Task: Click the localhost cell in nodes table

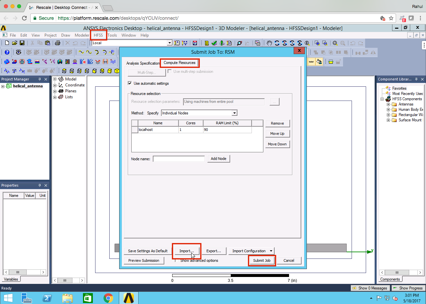Action: 158,130
